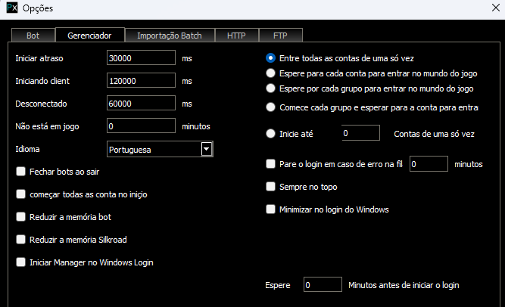
Task: Click the PX application icon in title bar
Action: (11, 10)
